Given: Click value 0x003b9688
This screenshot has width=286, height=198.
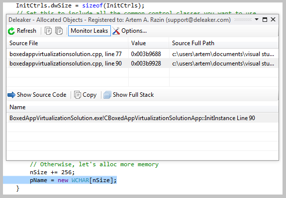Looking at the screenshot, I should (x=146, y=54).
